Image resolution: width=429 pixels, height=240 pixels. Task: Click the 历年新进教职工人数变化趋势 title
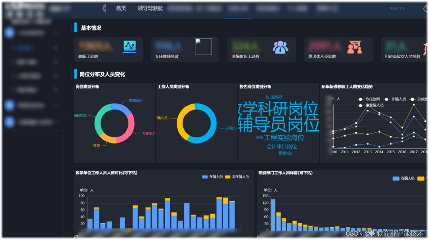[x=347, y=87]
